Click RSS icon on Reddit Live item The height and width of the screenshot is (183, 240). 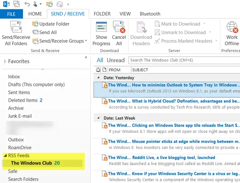(105, 158)
